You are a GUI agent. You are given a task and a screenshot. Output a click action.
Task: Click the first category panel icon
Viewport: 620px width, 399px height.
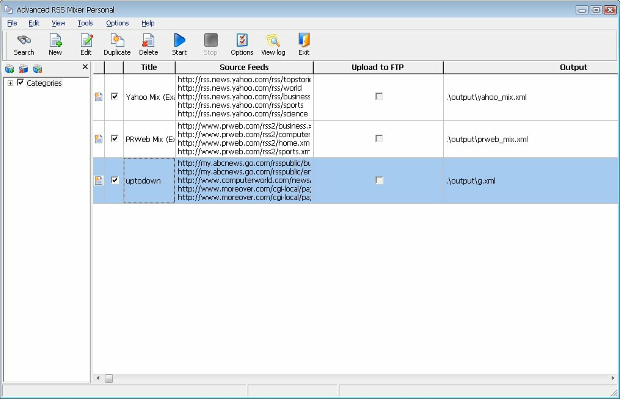tap(9, 69)
